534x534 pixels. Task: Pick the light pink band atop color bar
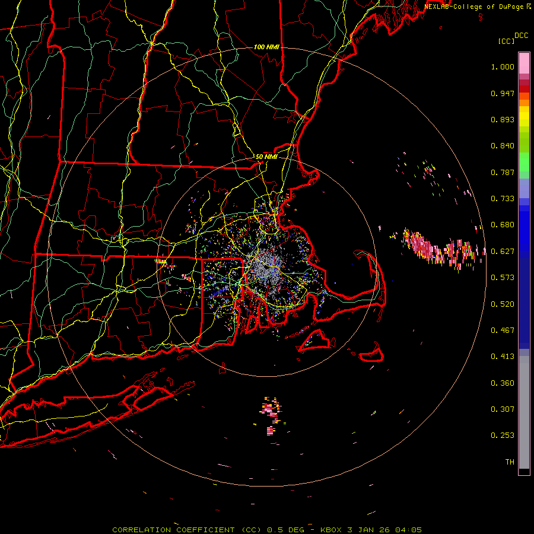click(524, 63)
